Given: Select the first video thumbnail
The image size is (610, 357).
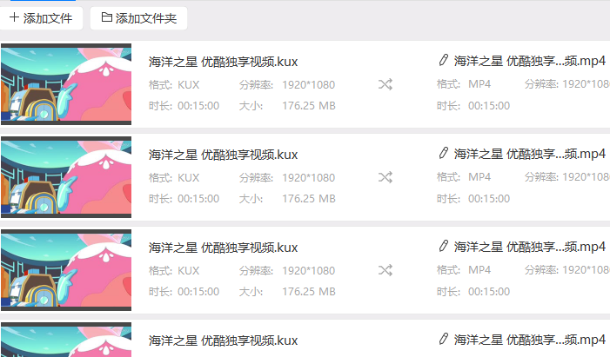Looking at the screenshot, I should point(65,84).
